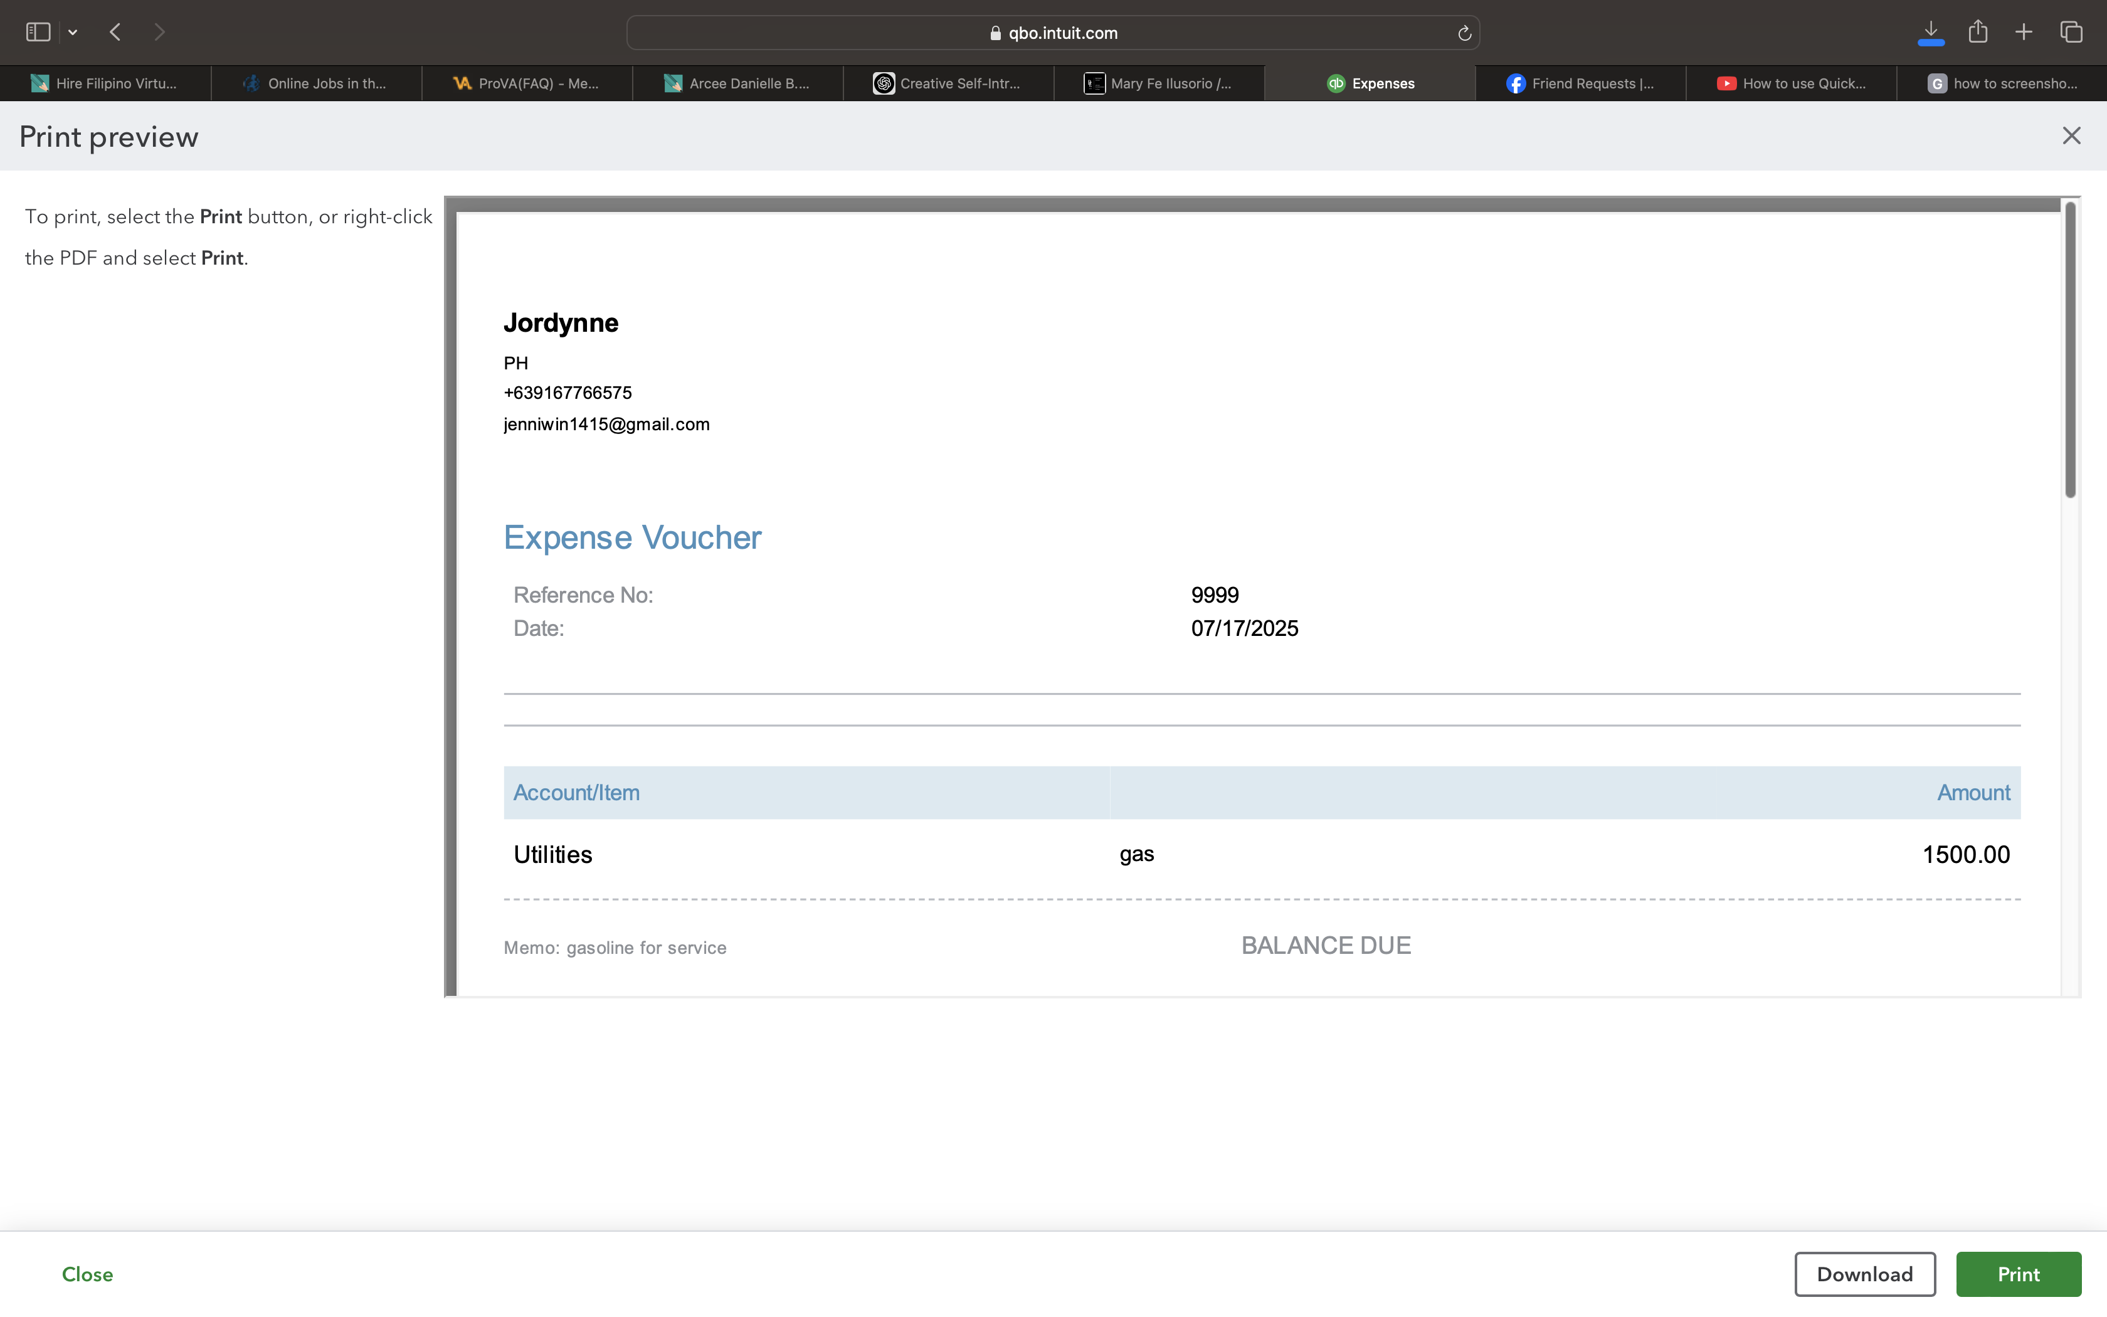Switch to Friend Requests tab
This screenshot has width=2107, height=1317.
click(x=1580, y=83)
